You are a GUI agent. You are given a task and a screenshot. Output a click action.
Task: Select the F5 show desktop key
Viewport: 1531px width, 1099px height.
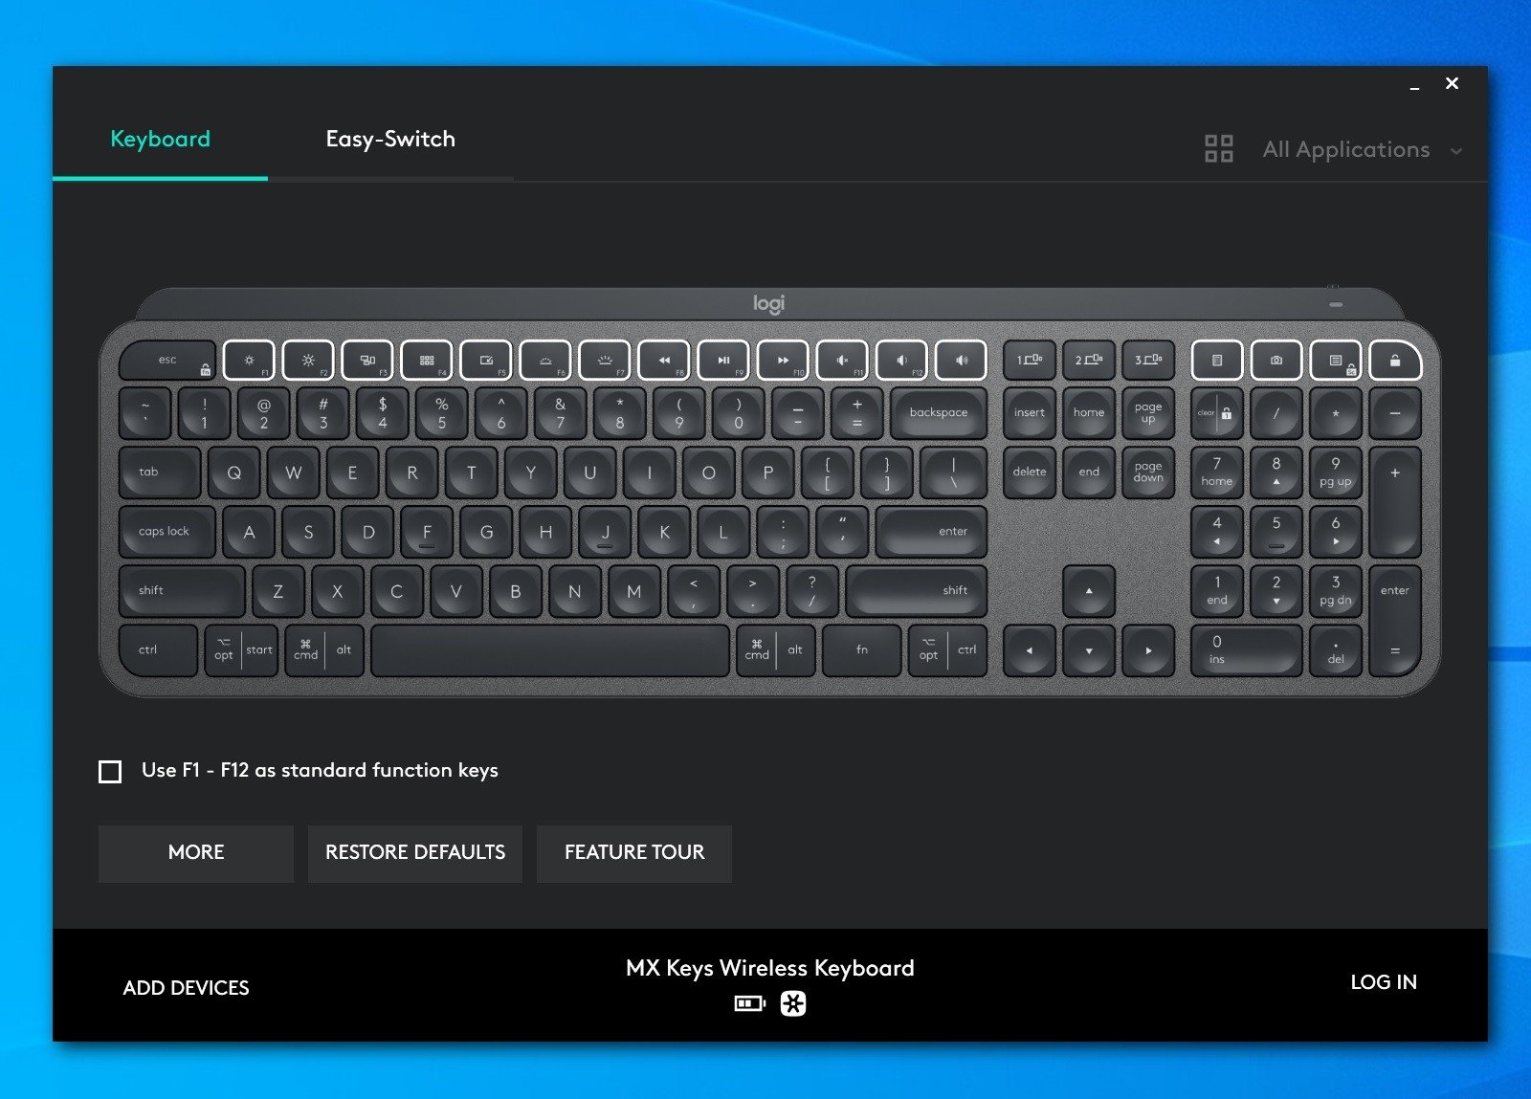(x=486, y=361)
